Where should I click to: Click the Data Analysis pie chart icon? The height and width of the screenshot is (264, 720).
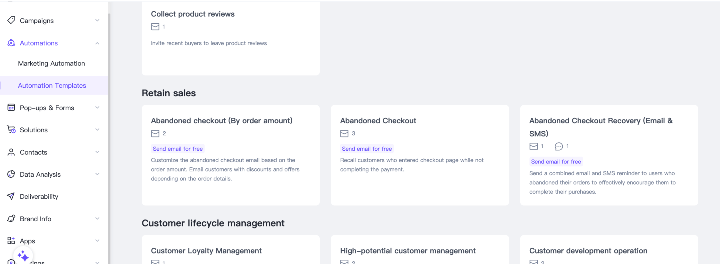click(x=11, y=174)
